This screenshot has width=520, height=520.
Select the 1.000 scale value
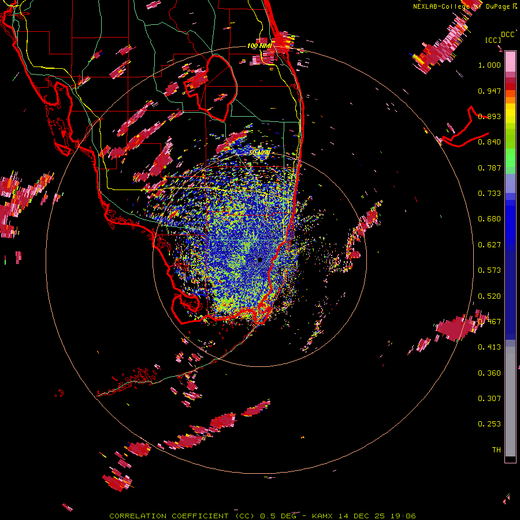click(x=489, y=65)
